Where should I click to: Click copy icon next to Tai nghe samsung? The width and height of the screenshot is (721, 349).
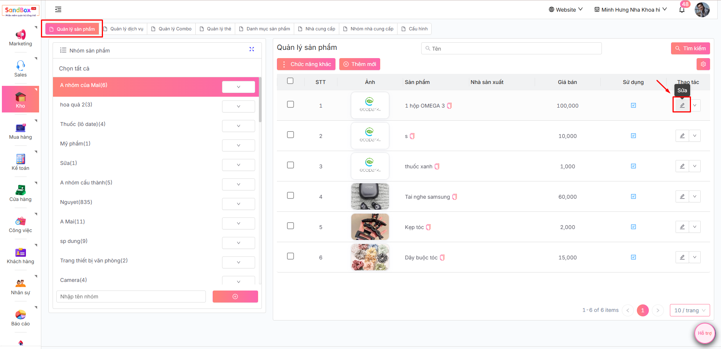[455, 197]
